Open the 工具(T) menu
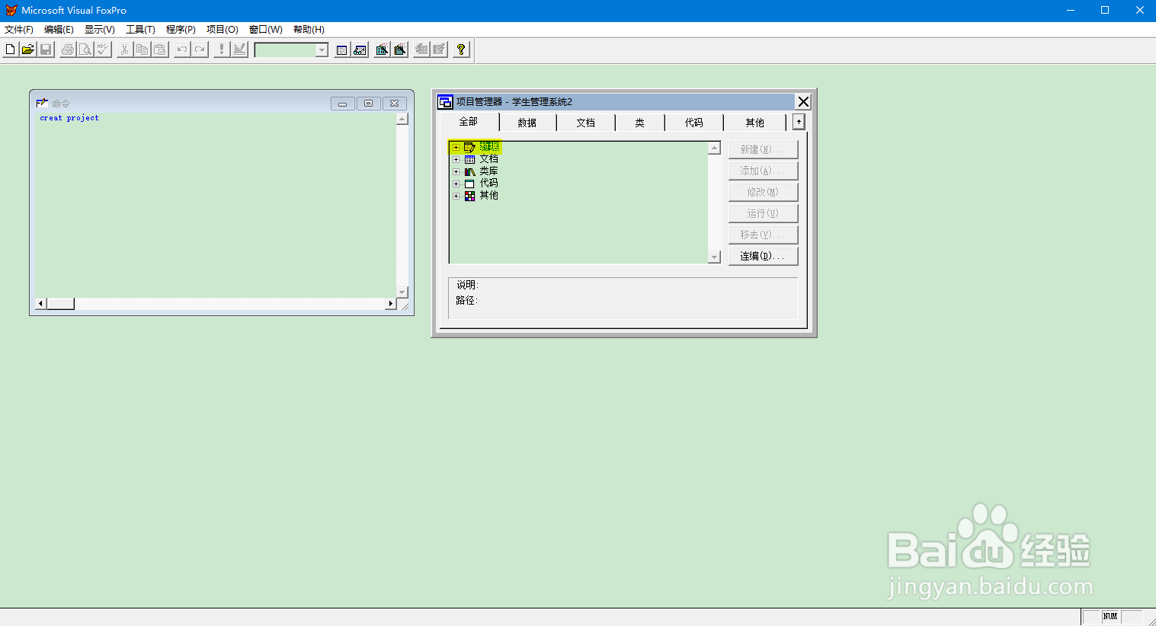Image resolution: width=1156 pixels, height=626 pixels. 140,30
